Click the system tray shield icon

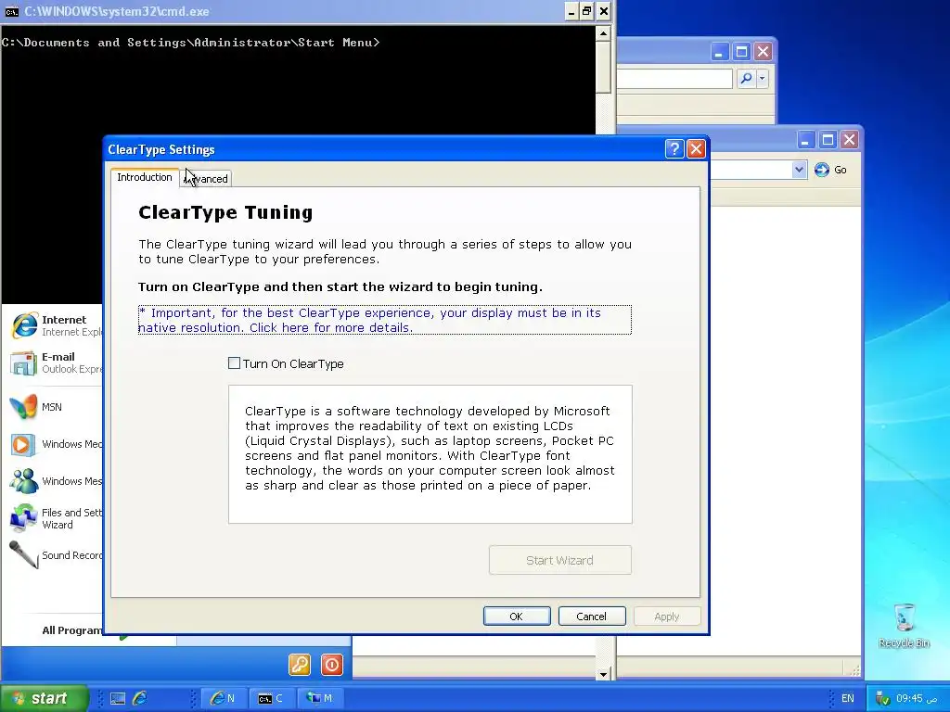(x=882, y=699)
